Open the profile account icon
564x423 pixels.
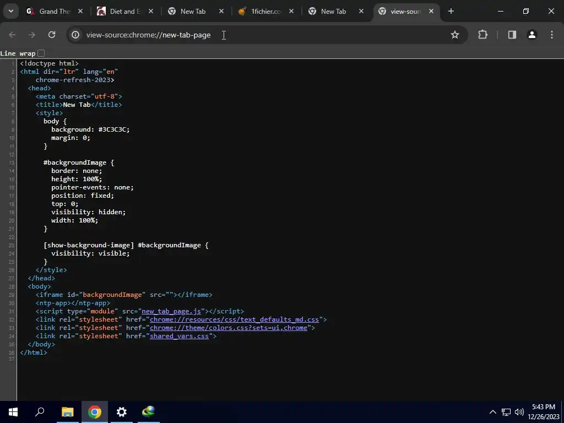[532, 35]
